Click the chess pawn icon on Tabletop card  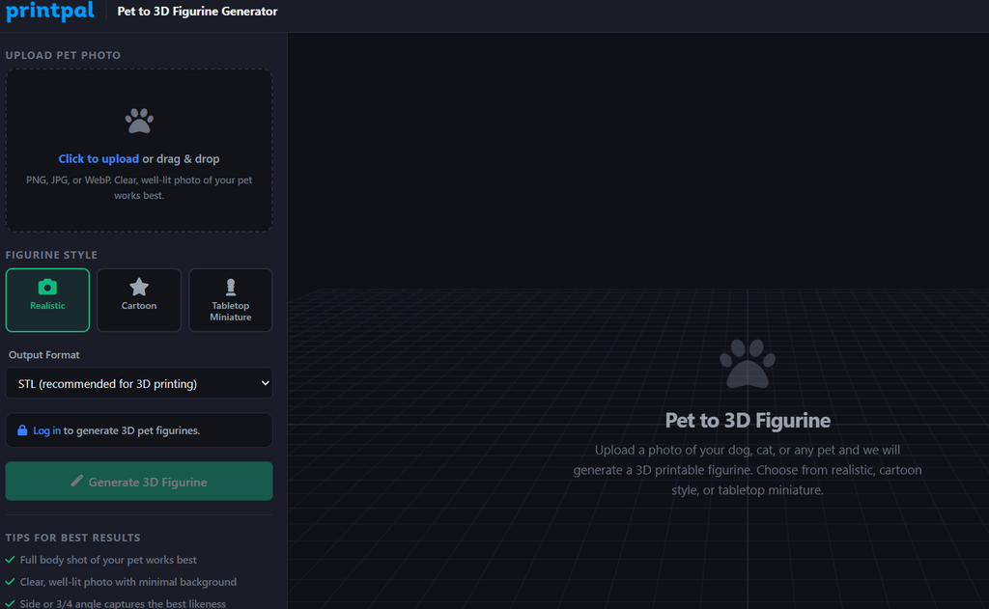click(x=231, y=287)
